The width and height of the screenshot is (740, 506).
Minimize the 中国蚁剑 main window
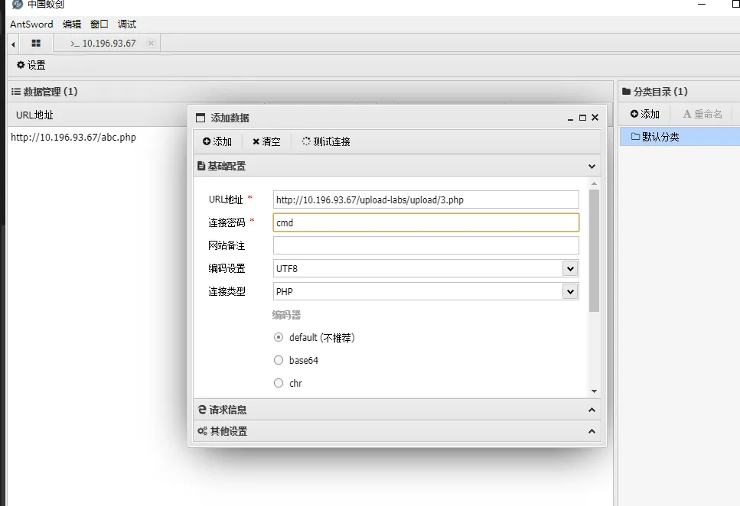[x=702, y=5]
